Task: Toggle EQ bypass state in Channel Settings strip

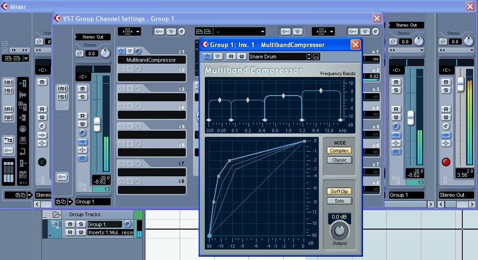Action: click(82, 150)
